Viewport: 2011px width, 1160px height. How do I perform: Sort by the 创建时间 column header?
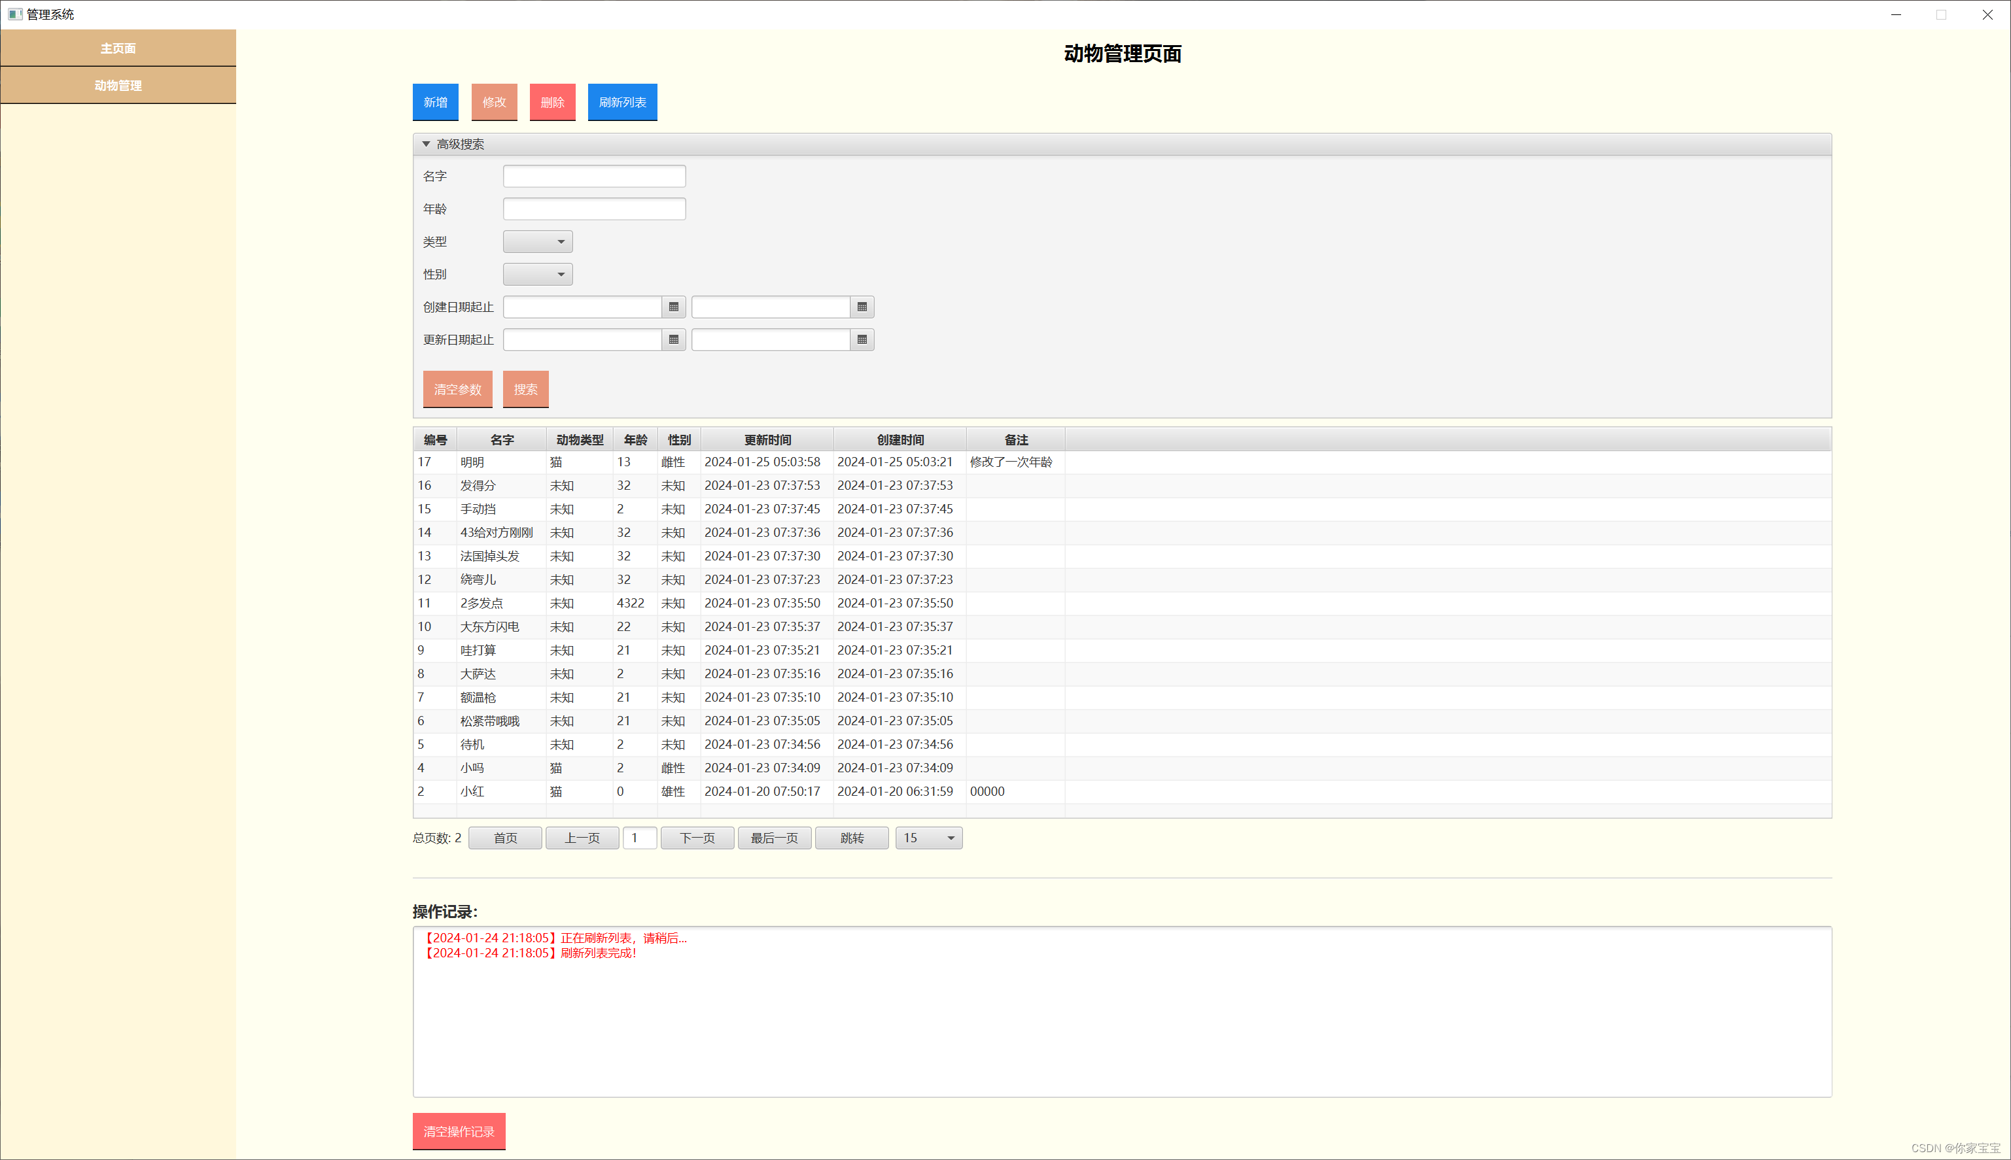click(x=900, y=440)
